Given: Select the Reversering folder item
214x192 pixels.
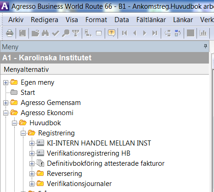Looking at the screenshot, I should pyautogui.click(x=64, y=174).
